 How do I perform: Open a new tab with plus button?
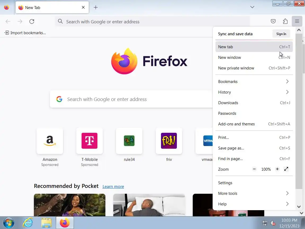pos(96,7)
